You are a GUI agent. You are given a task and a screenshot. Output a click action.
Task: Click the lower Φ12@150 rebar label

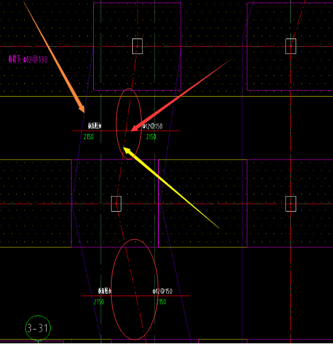pyautogui.click(x=162, y=291)
